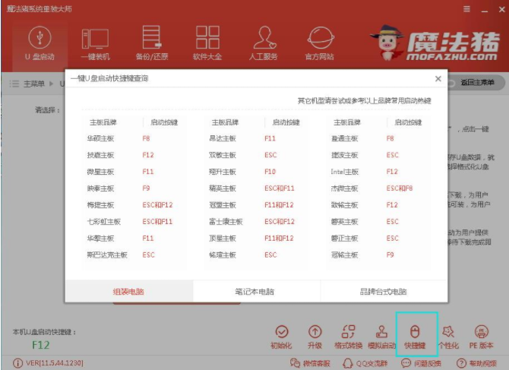Viewport: 509px width, 370px height.
Task: Open the 软件大全 software library
Action: tap(207, 43)
